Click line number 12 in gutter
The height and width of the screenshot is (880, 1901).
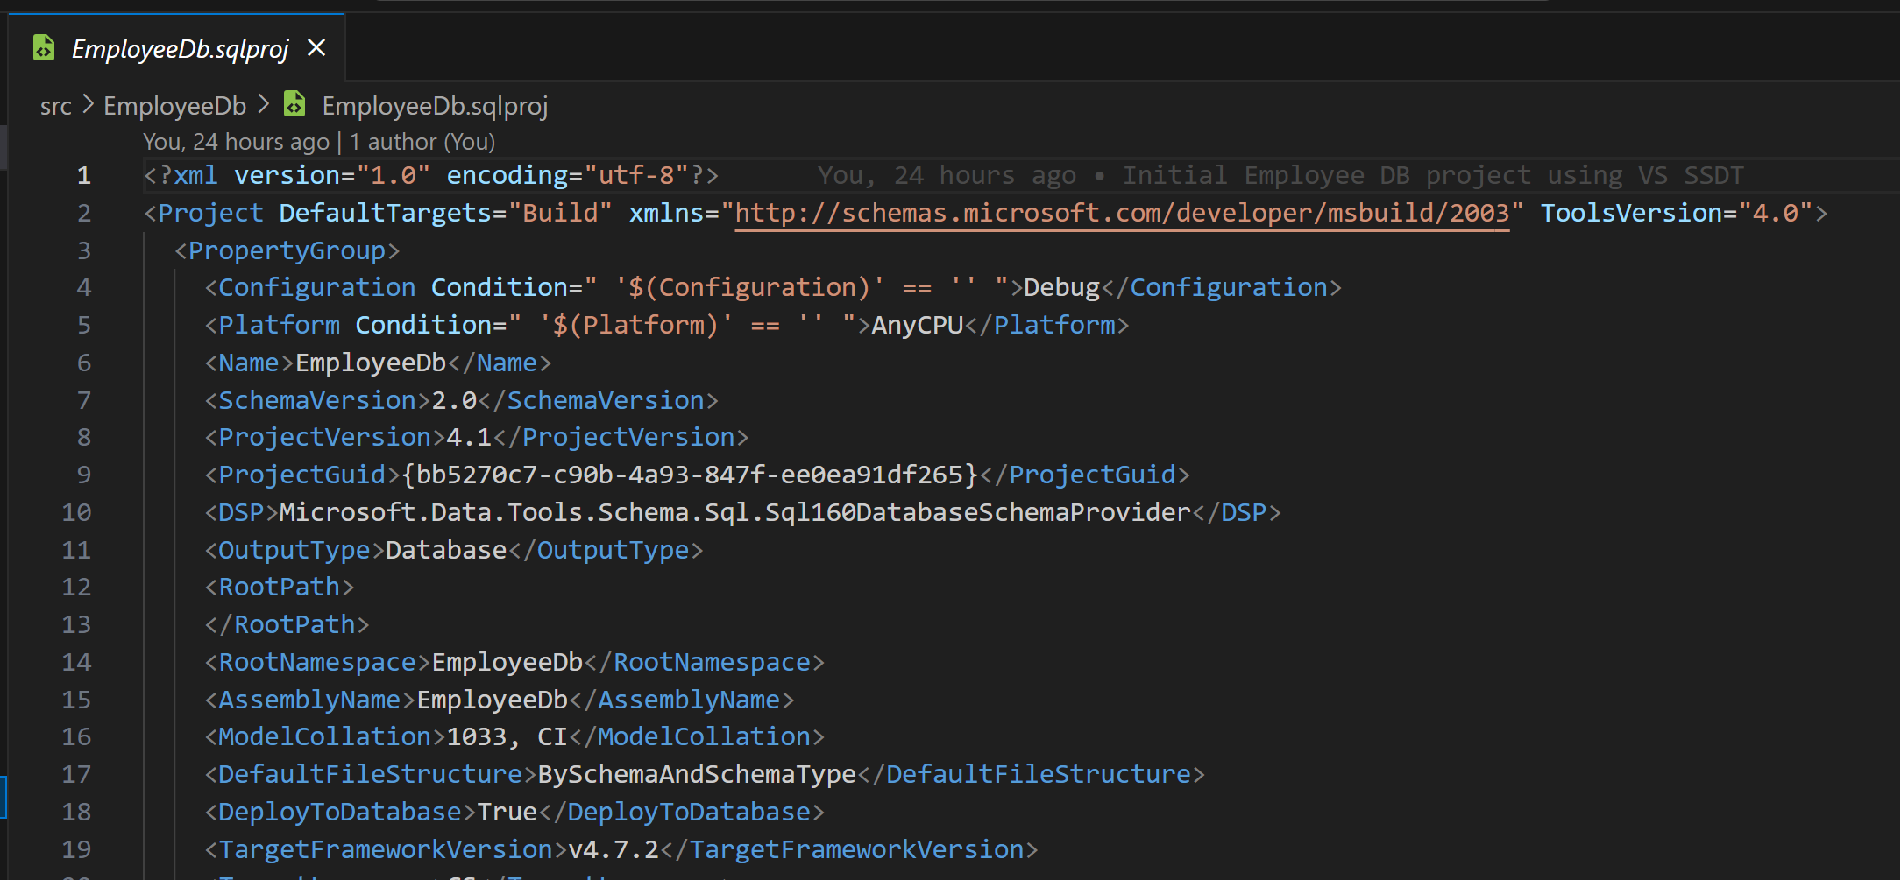[x=76, y=587]
